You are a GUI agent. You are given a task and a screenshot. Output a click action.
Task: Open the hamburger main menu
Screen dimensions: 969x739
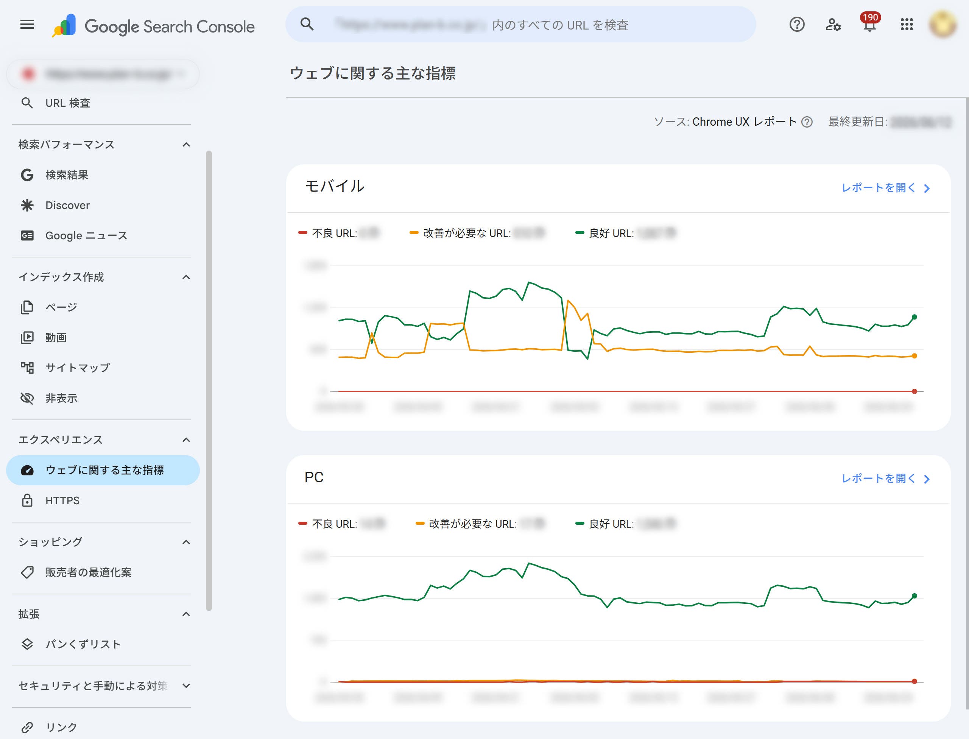click(x=27, y=25)
